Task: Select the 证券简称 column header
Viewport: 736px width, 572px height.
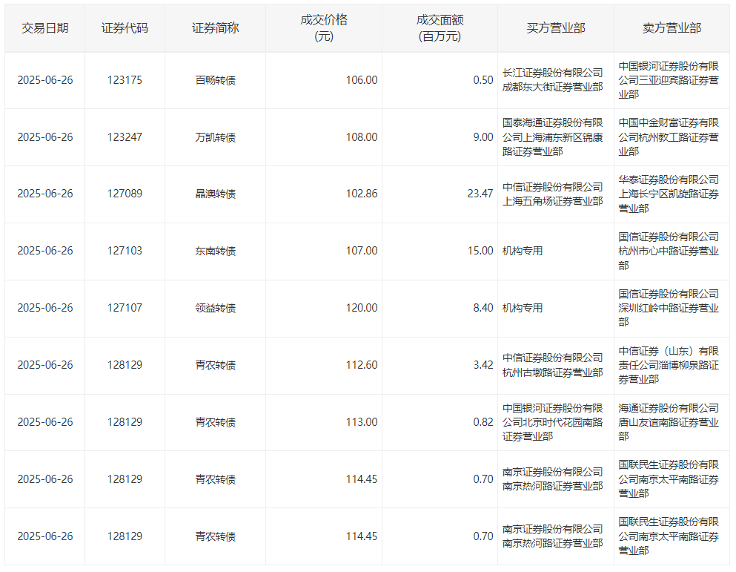Action: point(215,28)
